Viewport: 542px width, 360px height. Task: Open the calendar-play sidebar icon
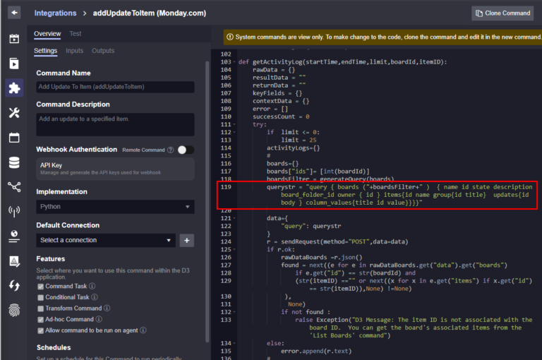[x=14, y=39]
